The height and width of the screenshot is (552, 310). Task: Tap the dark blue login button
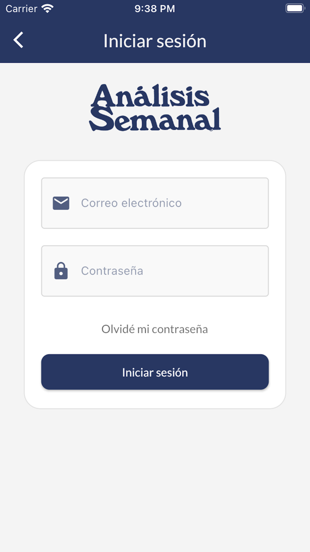tap(155, 372)
